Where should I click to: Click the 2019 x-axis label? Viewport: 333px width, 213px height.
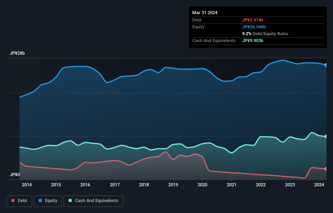click(173, 185)
